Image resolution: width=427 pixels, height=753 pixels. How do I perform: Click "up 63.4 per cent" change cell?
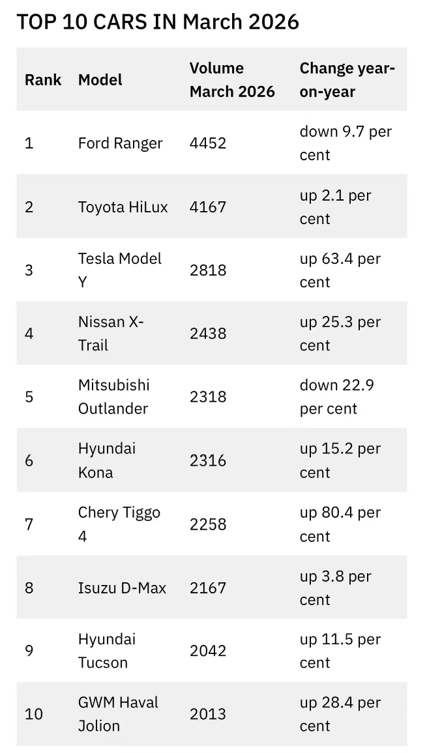pyautogui.click(x=340, y=270)
